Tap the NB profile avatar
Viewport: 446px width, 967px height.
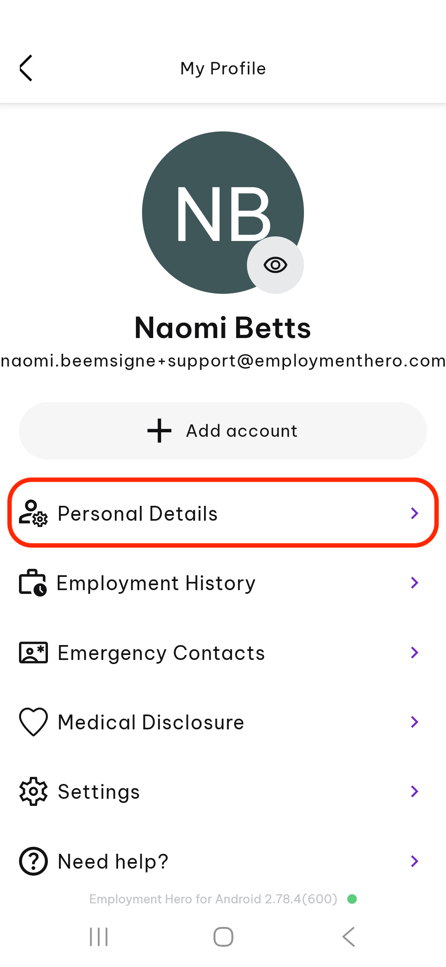tap(223, 212)
